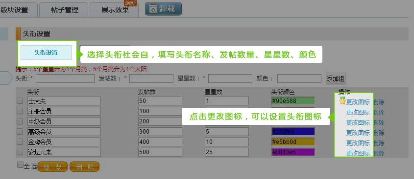The height and width of the screenshot is (179, 414).
Task: Click the orange 删除 button at bottom
Action: pyautogui.click(x=84, y=167)
